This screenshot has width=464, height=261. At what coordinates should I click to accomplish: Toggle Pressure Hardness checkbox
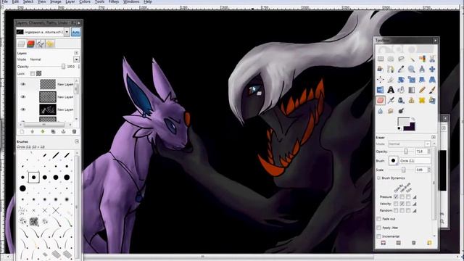pyautogui.click(x=402, y=196)
